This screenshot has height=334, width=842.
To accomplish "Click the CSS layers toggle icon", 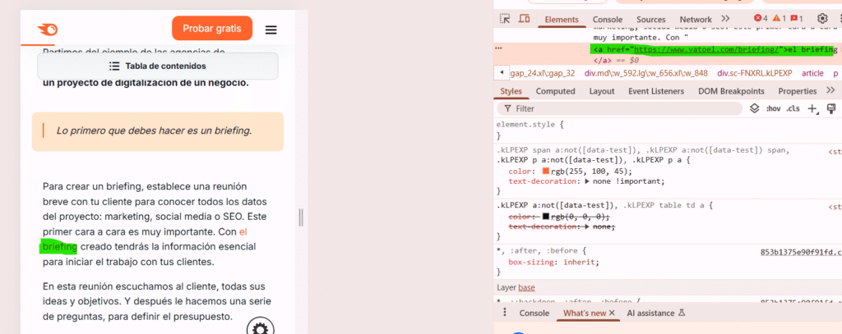I will click(x=754, y=108).
